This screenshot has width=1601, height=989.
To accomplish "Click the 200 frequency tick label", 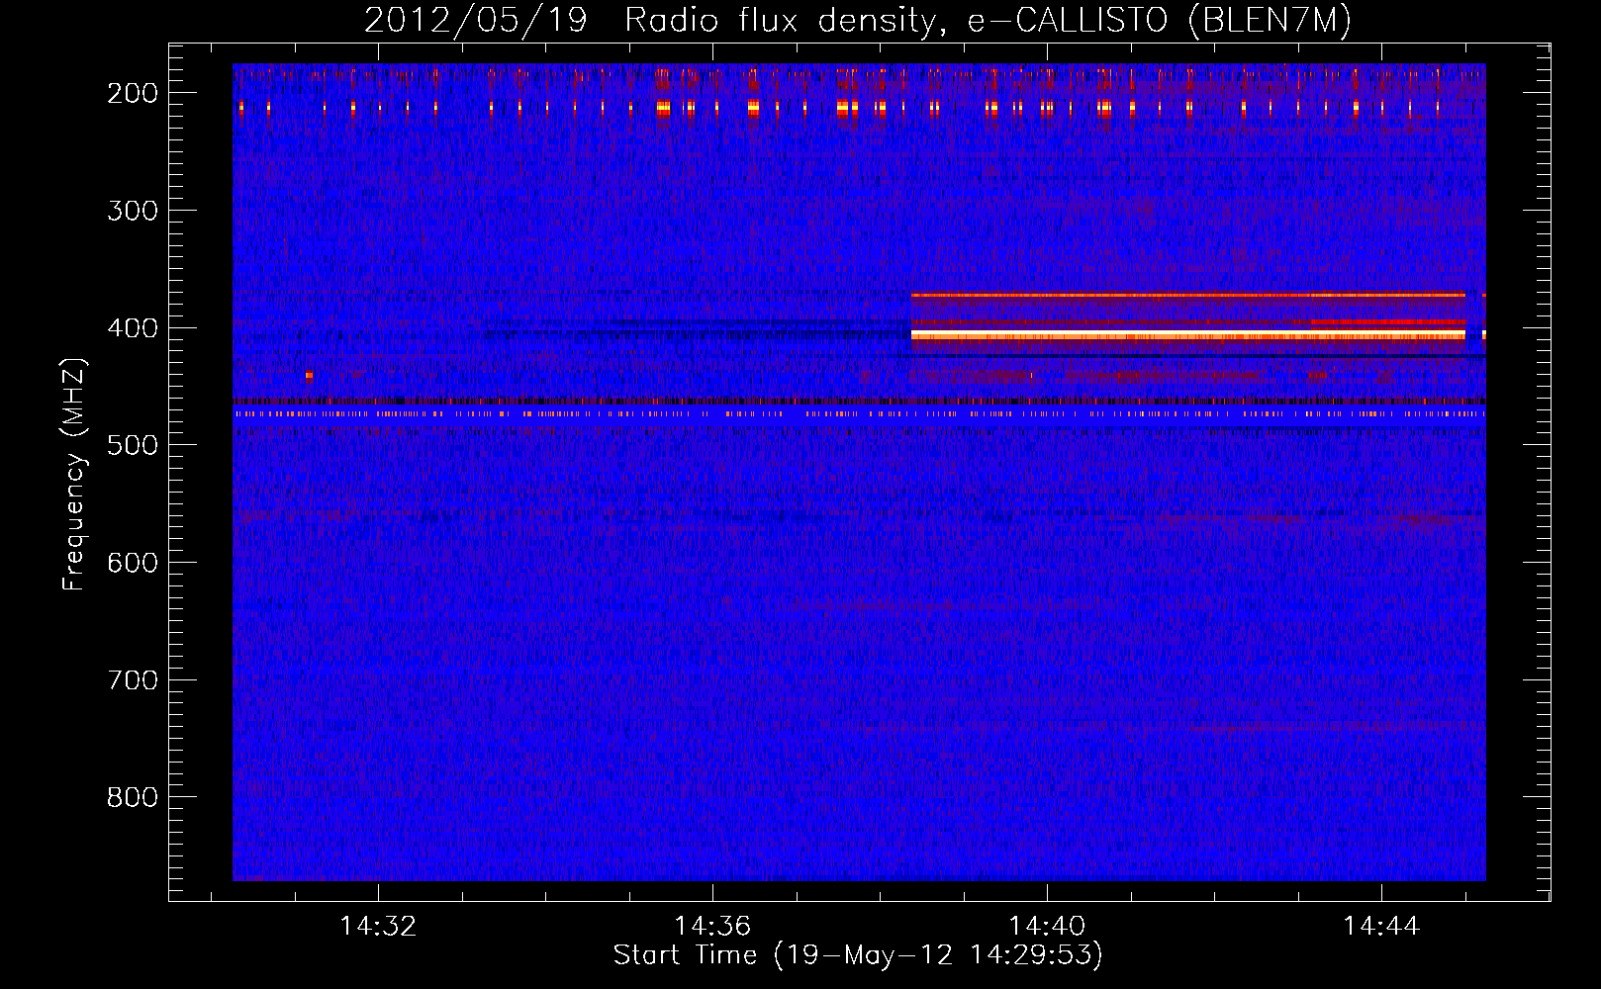I will click(133, 93).
